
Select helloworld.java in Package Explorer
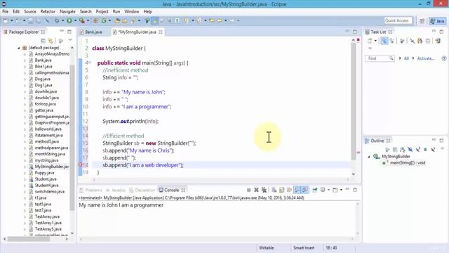(x=48, y=129)
